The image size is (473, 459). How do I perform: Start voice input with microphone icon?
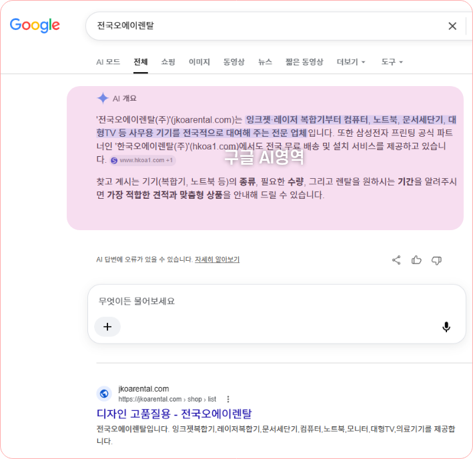click(x=446, y=327)
